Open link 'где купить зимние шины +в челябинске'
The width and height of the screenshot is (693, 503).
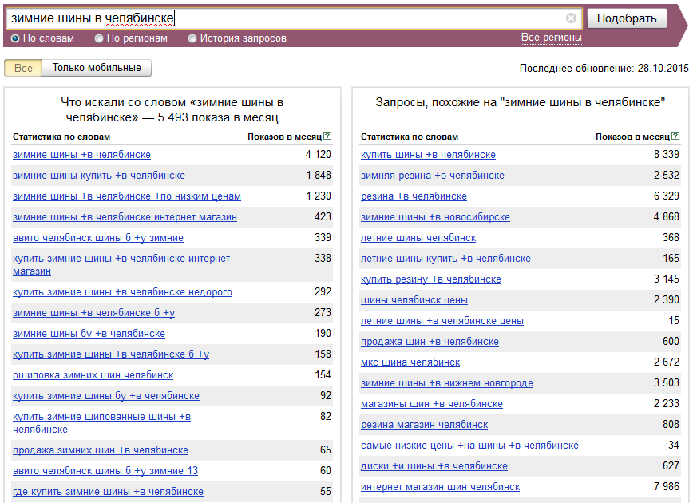(109, 492)
